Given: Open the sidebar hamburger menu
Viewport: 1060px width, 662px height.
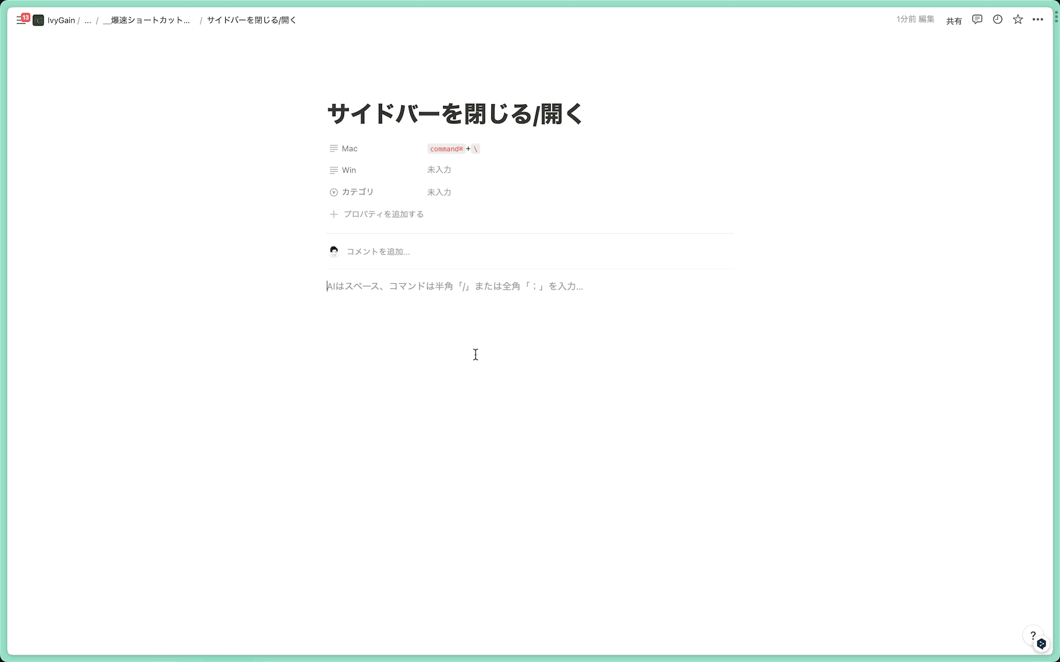Looking at the screenshot, I should coord(21,20).
